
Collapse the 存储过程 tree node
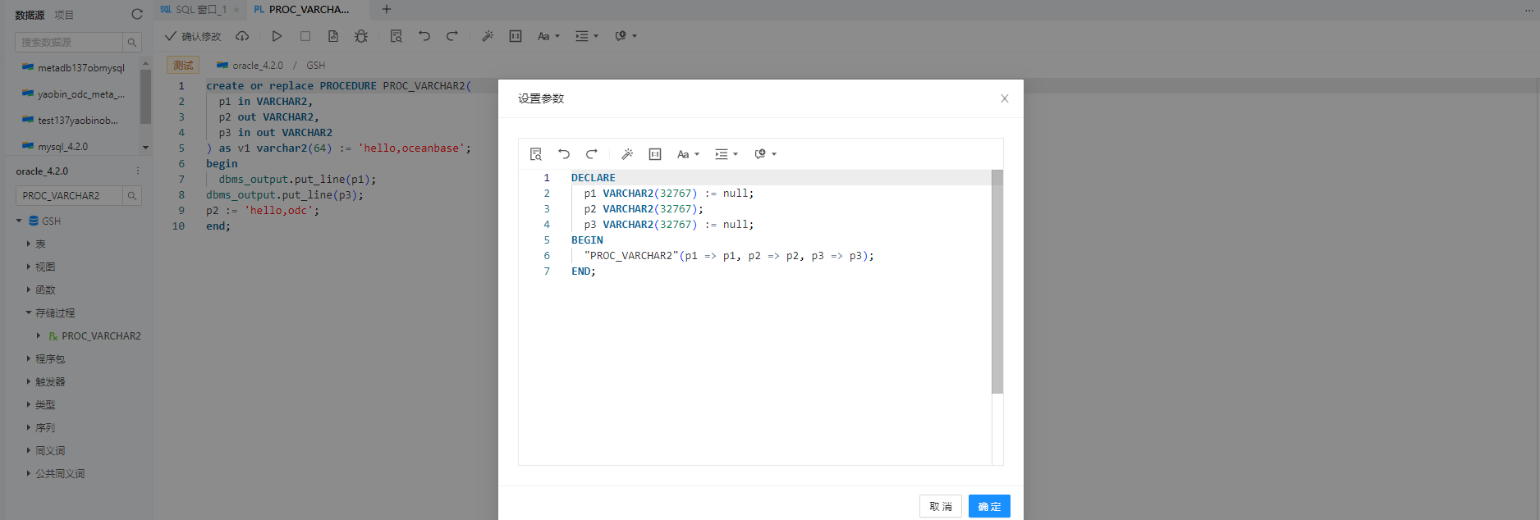tap(29, 312)
